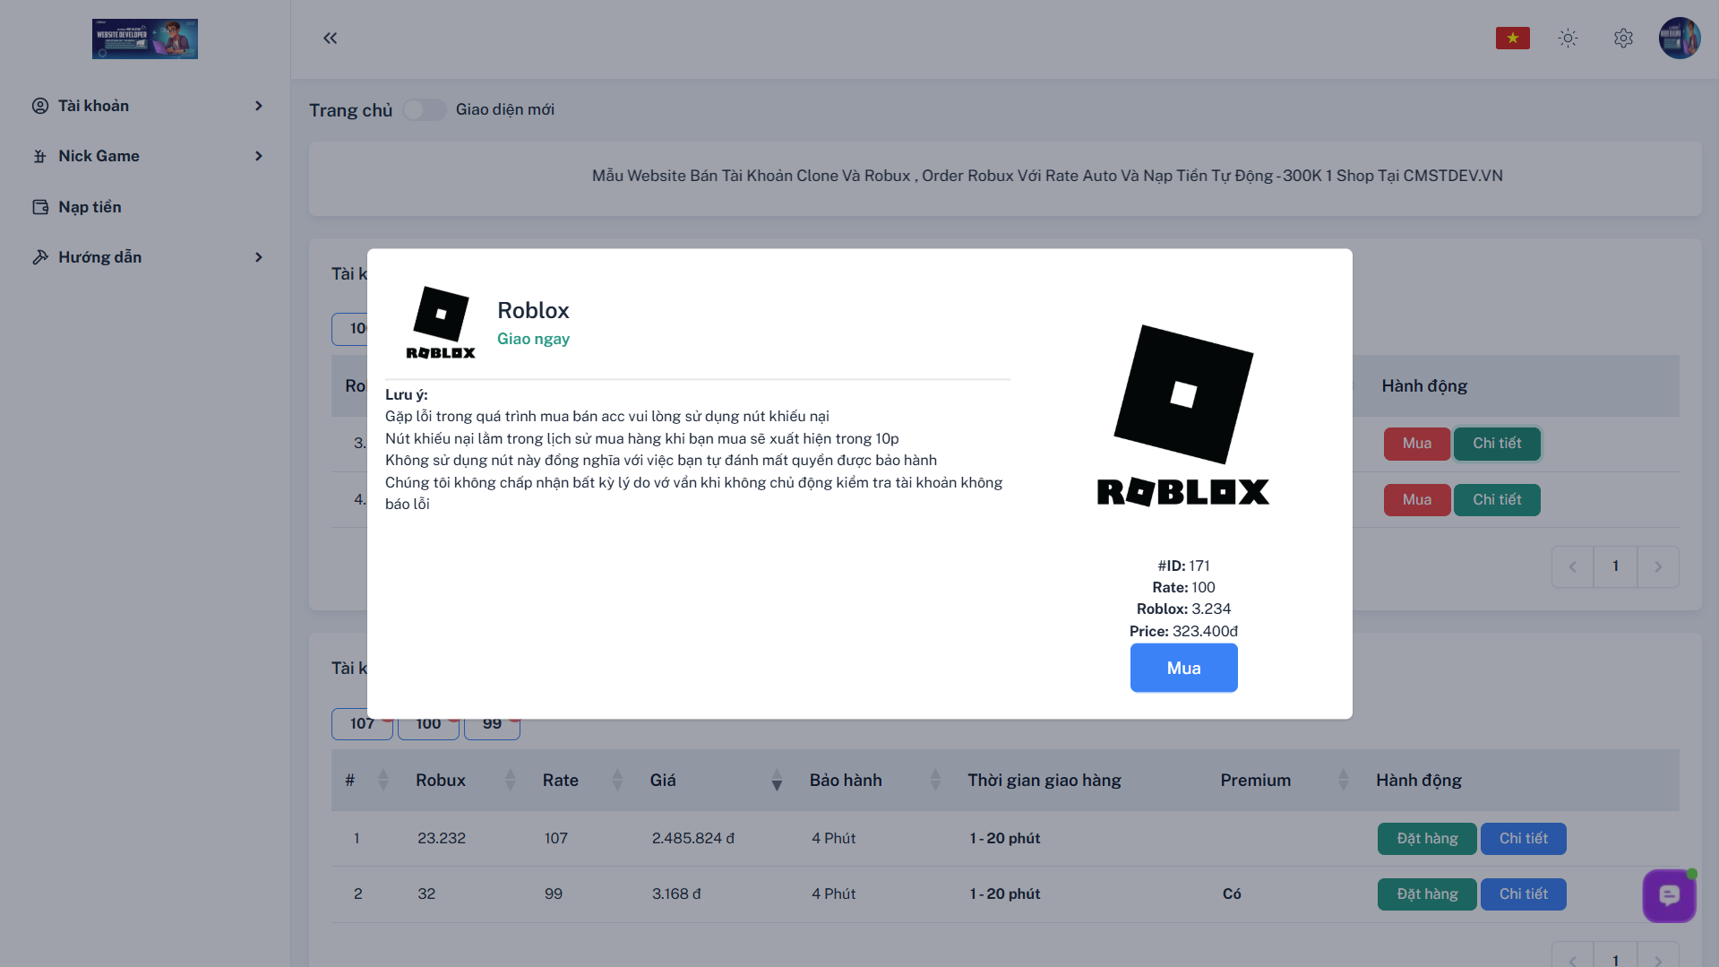Open the user profile avatar
This screenshot has width=1719, height=967.
click(1679, 38)
